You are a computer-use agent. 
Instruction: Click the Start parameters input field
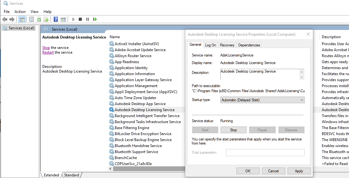[x=265, y=152]
